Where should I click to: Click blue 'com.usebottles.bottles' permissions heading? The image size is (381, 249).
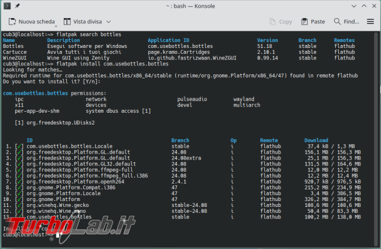pyautogui.click(x=36, y=94)
